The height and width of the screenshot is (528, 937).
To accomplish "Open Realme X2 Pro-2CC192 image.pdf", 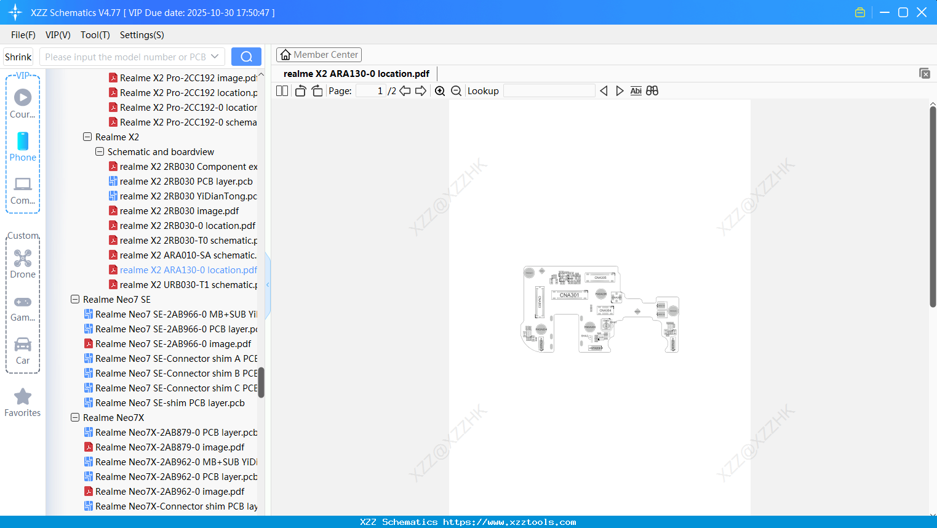I will pyautogui.click(x=183, y=78).
